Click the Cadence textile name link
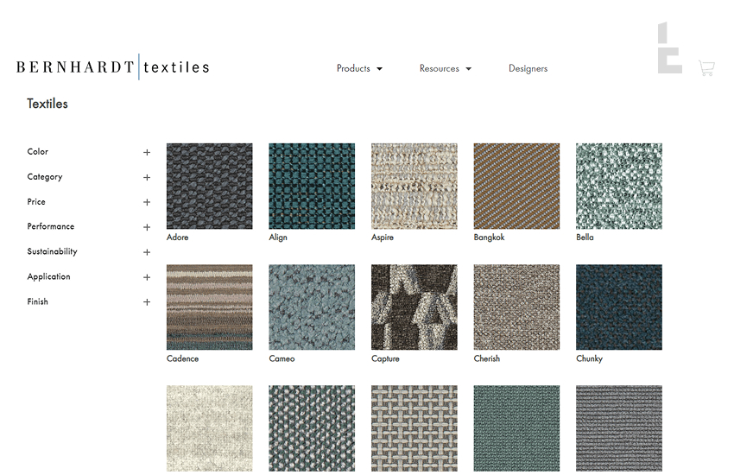Screen dimensions: 734x475 click(182, 358)
